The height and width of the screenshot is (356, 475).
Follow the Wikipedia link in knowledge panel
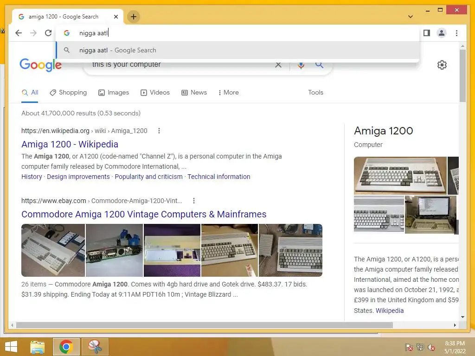pyautogui.click(x=390, y=311)
